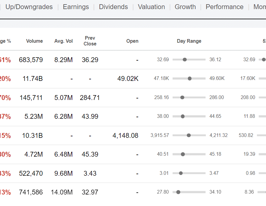Open the Up/Downgrades tab
Screen dimensions: 266x206
click(29, 7)
